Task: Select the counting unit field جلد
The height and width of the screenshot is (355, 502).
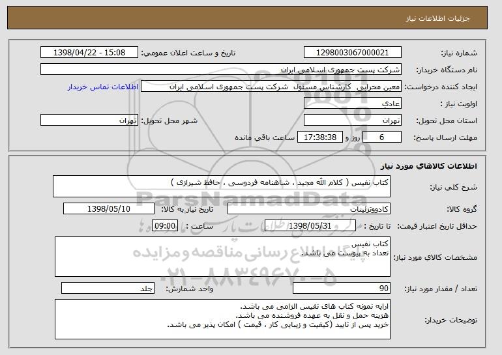Action: pyautogui.click(x=108, y=288)
